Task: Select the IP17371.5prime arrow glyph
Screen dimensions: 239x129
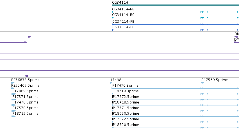Action: tap(13, 100)
